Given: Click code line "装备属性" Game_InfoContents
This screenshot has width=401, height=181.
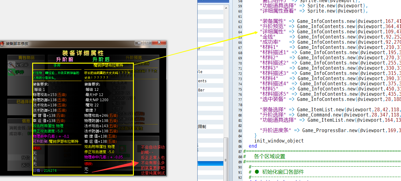Looking at the screenshot, I should pyautogui.click(x=330, y=21).
